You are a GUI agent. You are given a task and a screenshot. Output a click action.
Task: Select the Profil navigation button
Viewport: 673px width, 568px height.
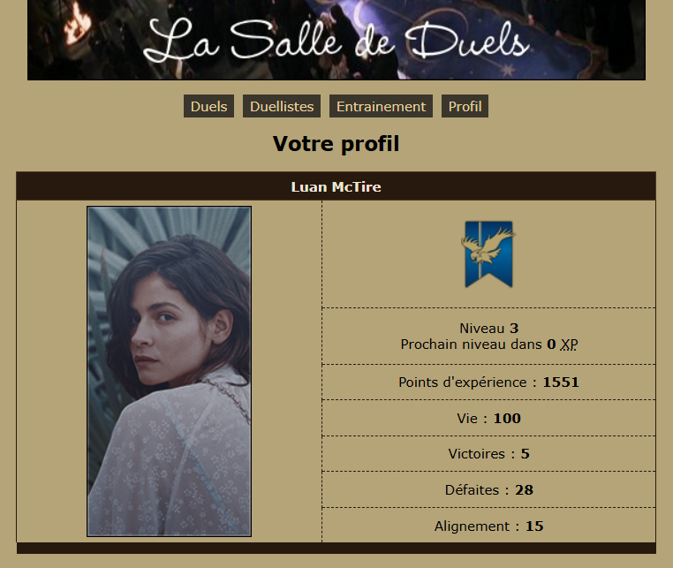pyautogui.click(x=465, y=106)
